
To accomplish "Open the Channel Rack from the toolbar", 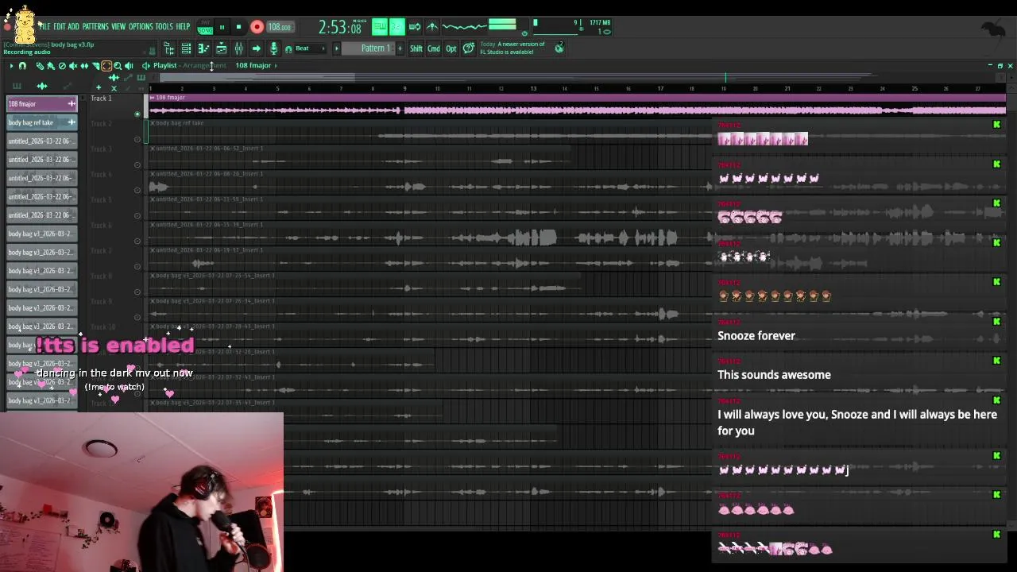I will (x=185, y=48).
